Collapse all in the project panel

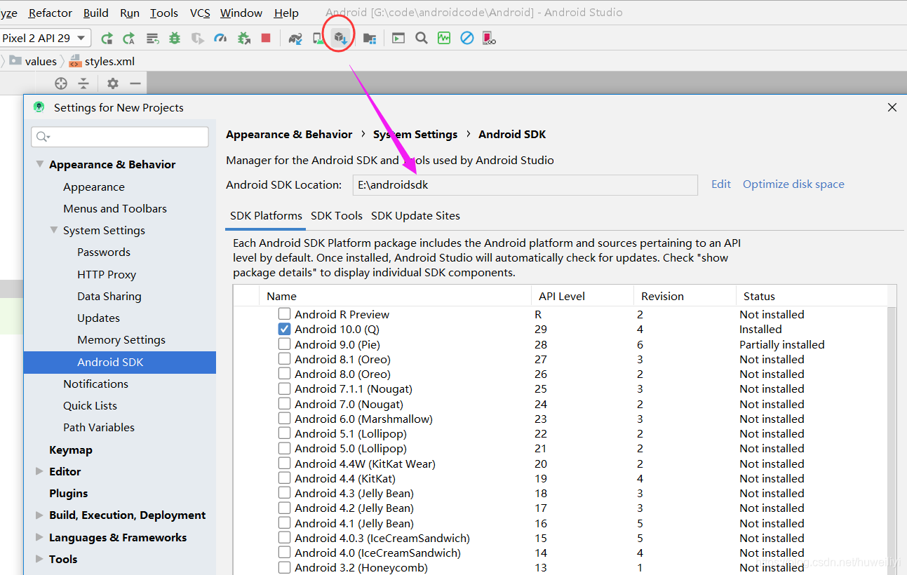(83, 83)
